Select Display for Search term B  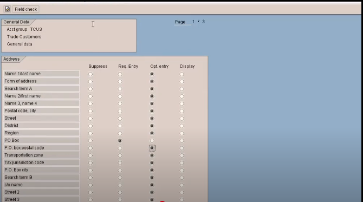coord(181,178)
